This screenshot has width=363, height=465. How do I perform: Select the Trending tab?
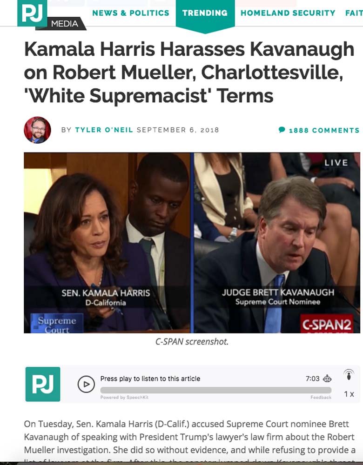click(205, 13)
